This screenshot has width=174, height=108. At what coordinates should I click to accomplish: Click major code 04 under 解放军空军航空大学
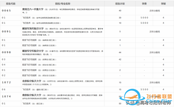[4, 65]
